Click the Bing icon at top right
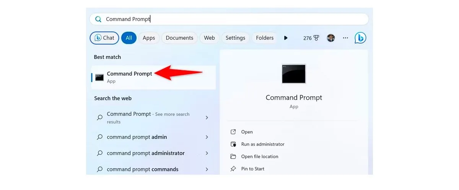This screenshot has width=459, height=190. click(360, 38)
